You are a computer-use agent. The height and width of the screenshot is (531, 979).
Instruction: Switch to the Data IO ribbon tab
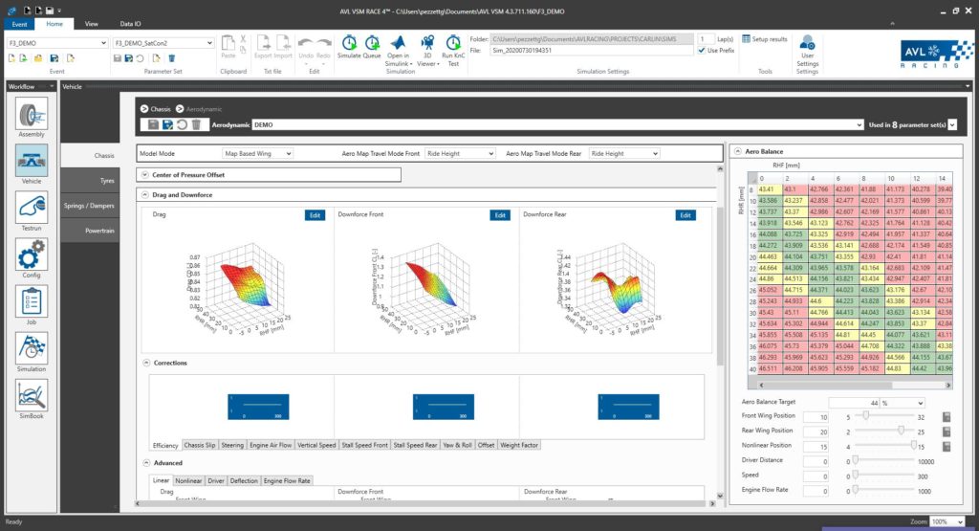pyautogui.click(x=130, y=24)
